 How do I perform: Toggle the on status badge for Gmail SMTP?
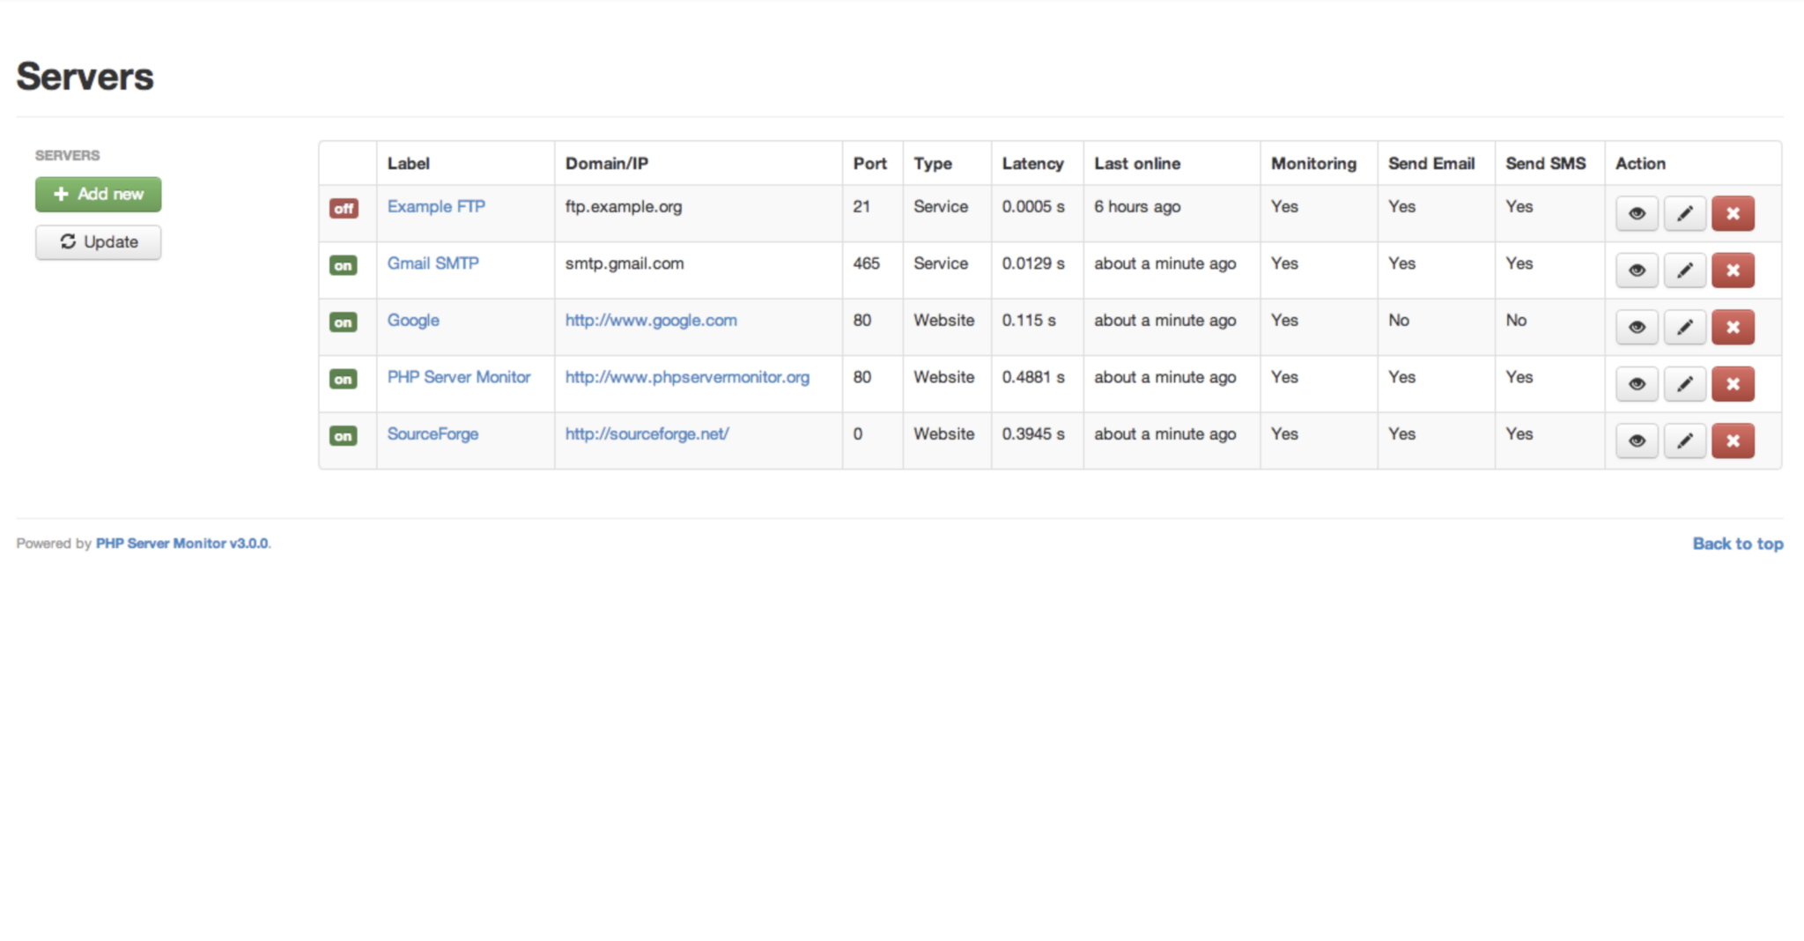(x=343, y=265)
